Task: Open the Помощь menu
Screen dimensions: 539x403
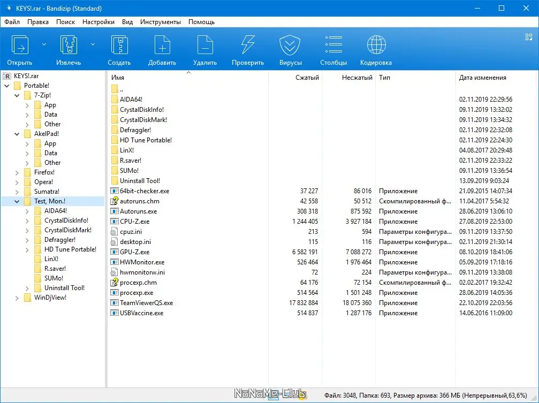Action: tap(201, 21)
